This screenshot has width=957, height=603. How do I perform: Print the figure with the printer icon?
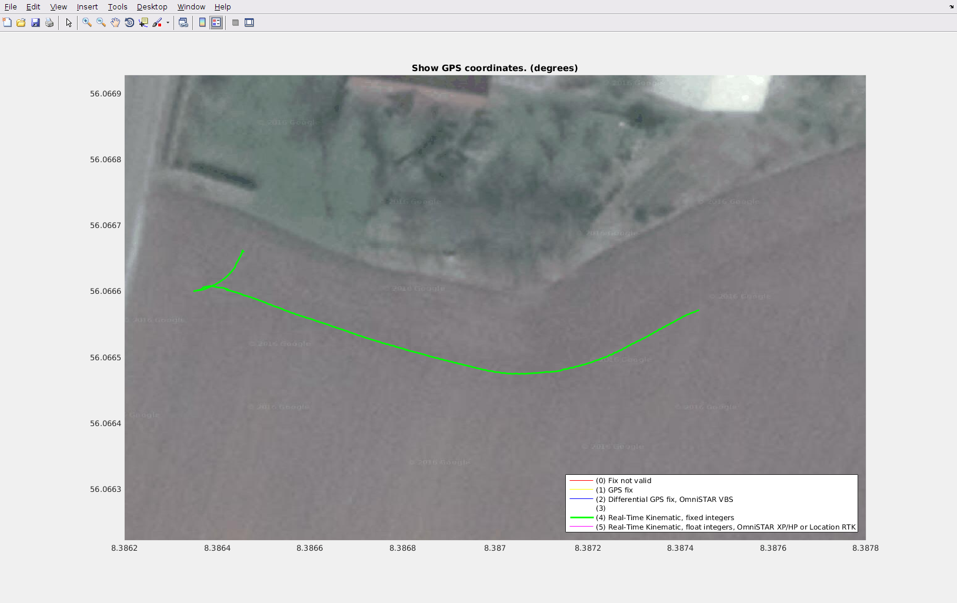(49, 22)
